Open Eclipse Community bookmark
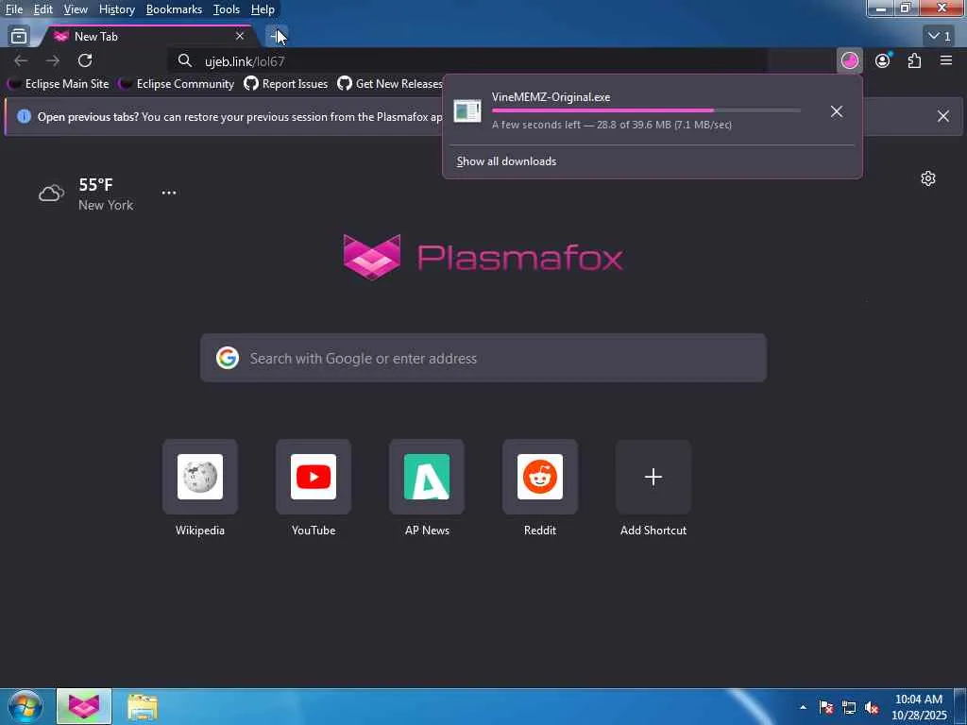 coord(178,84)
